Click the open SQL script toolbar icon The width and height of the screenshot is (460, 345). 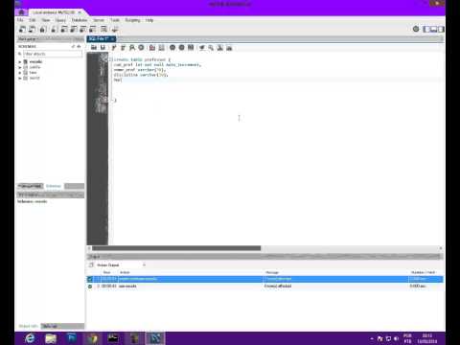pyautogui.click(x=33, y=30)
